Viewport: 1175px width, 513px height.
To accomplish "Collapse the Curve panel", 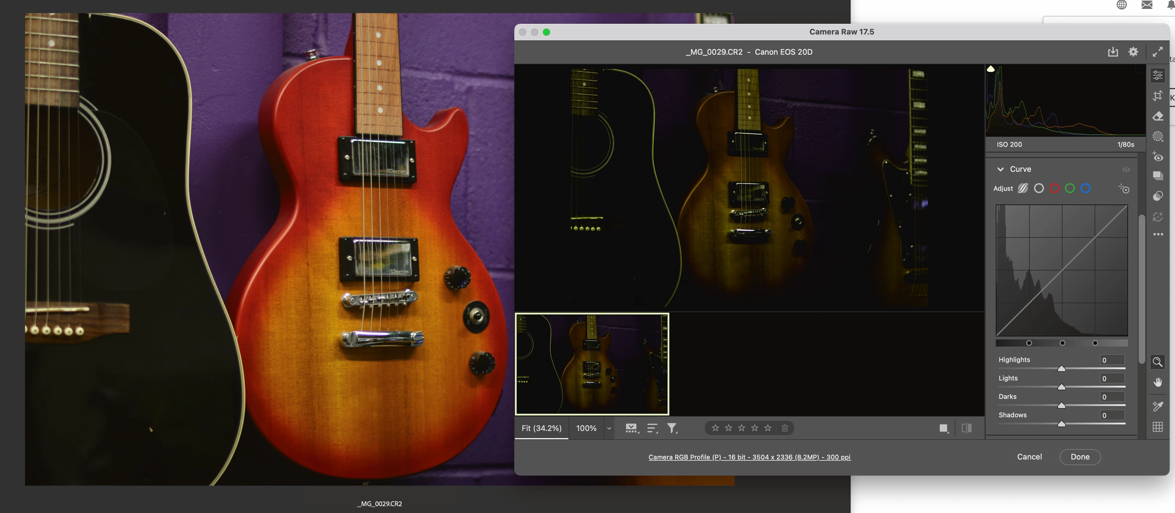I will coord(1000,169).
